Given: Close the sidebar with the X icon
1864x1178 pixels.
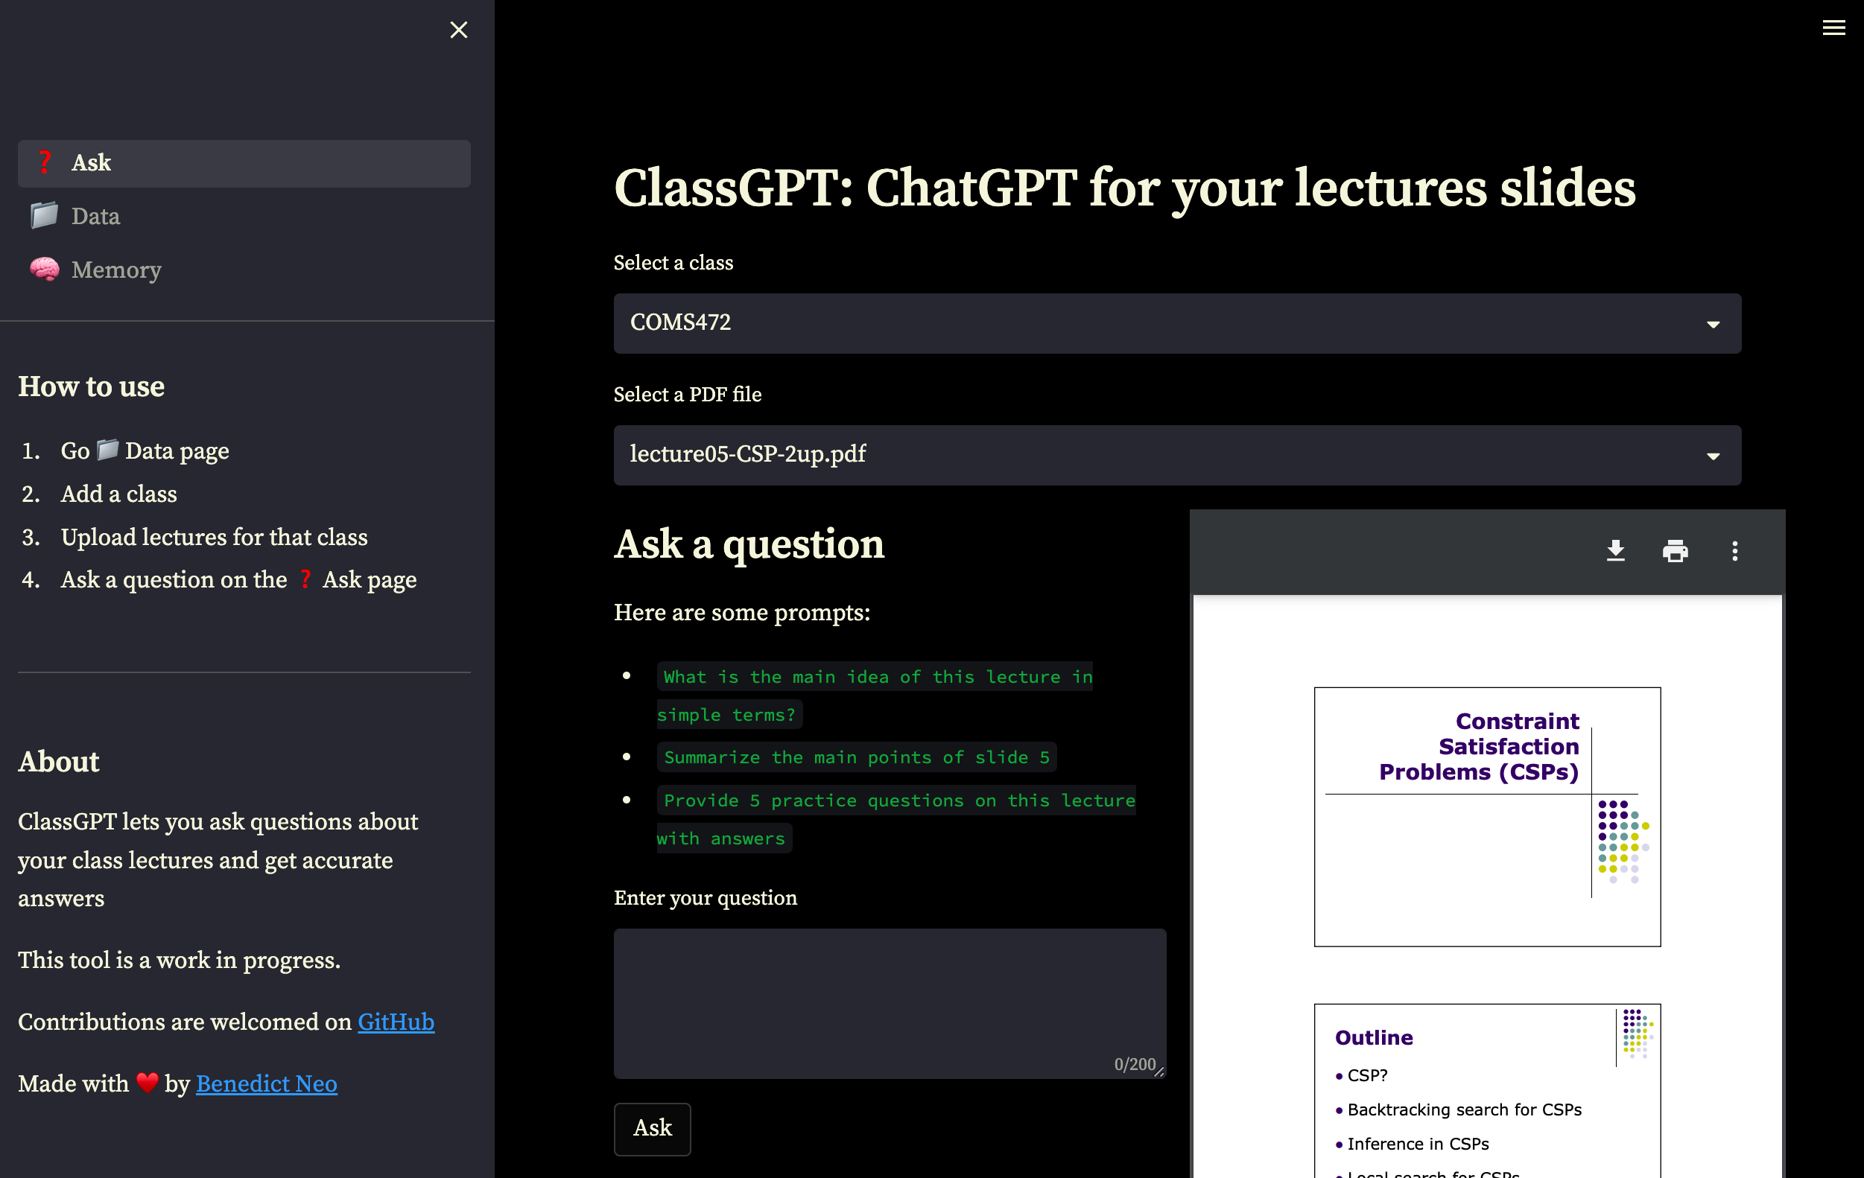Looking at the screenshot, I should (458, 31).
